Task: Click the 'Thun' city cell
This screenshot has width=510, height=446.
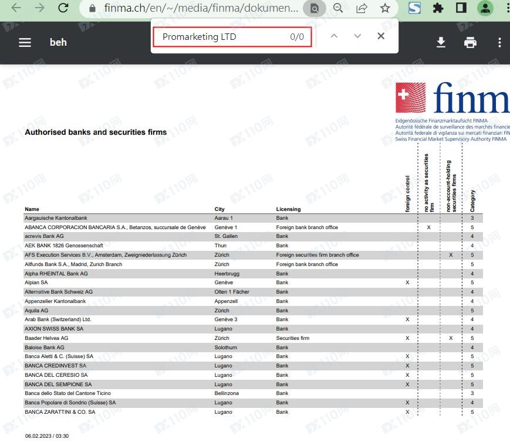Action: pos(221,246)
